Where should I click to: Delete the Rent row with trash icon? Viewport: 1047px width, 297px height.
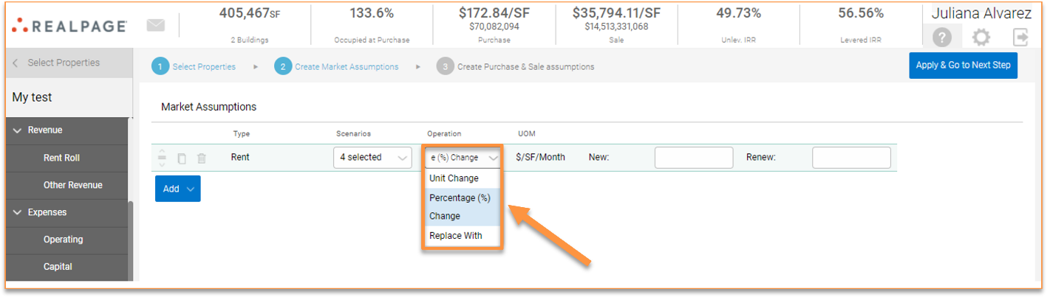201,158
